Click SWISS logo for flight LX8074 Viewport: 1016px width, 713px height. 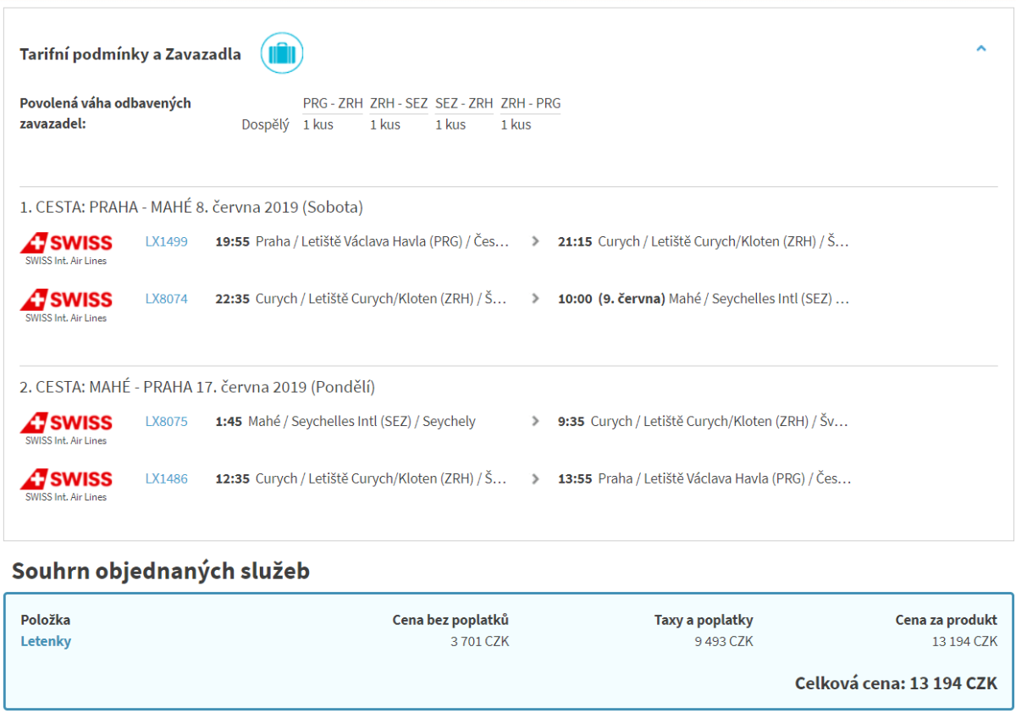pyautogui.click(x=66, y=305)
